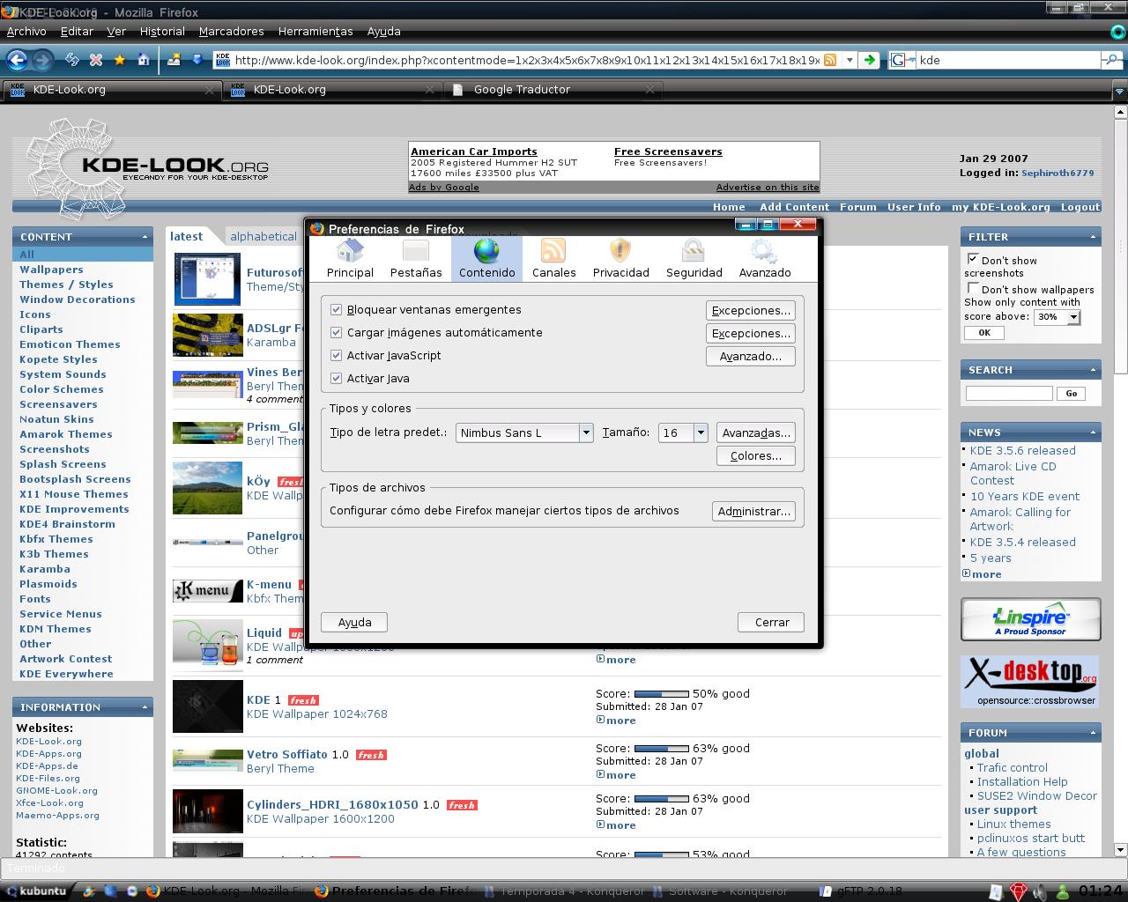
Task: Collapse the FILTER panel
Action: click(x=1093, y=237)
